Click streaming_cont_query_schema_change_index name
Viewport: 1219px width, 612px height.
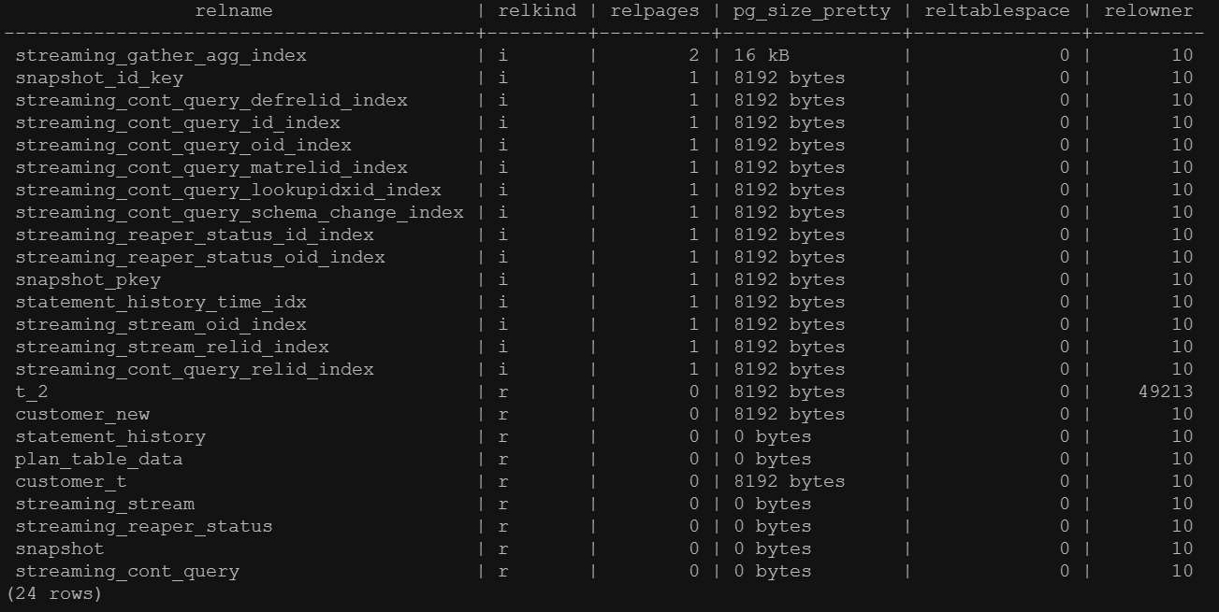coord(239,212)
